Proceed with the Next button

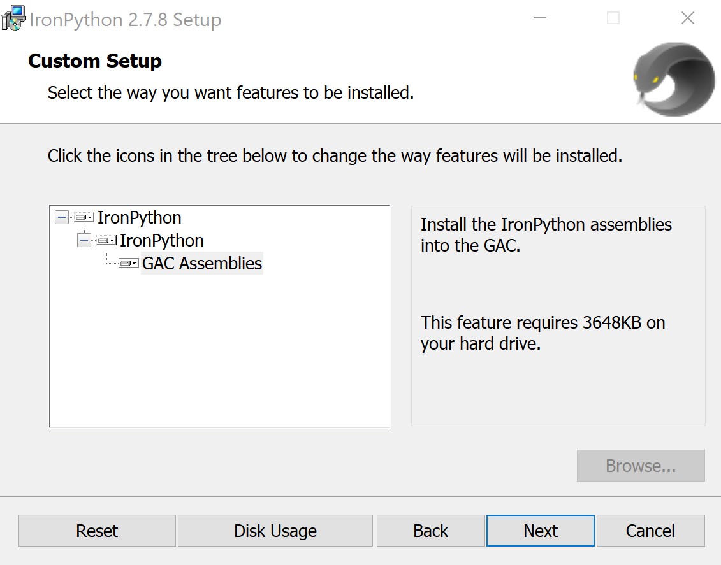point(540,531)
